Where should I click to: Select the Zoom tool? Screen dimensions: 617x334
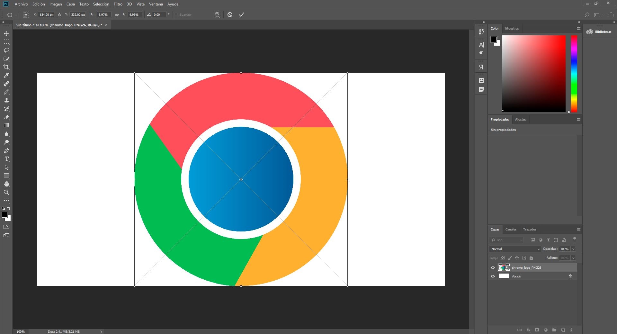6,192
